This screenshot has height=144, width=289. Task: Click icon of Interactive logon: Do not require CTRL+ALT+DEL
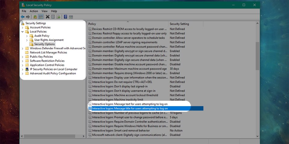coord(90,82)
